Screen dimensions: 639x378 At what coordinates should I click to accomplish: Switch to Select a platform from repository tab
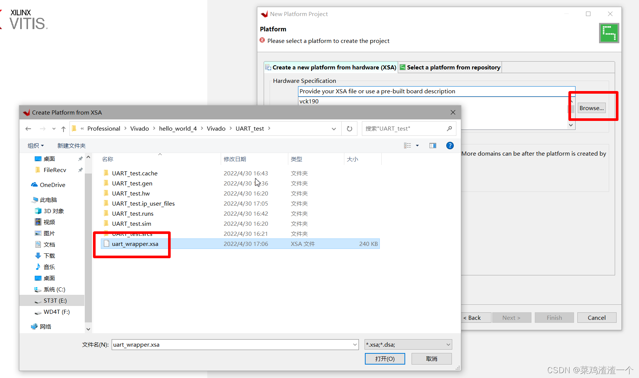coord(450,67)
